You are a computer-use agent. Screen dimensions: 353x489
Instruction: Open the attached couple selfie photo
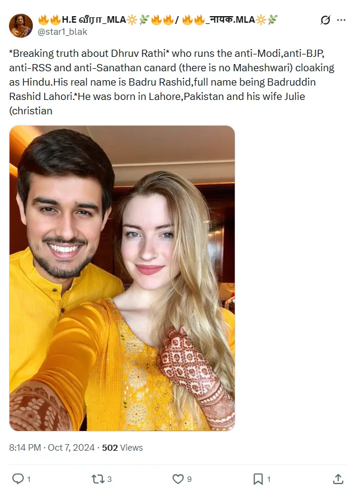pos(122,278)
